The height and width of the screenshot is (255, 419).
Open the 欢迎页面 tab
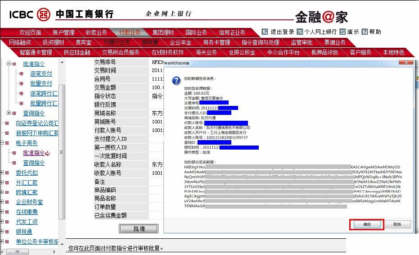tap(30, 32)
